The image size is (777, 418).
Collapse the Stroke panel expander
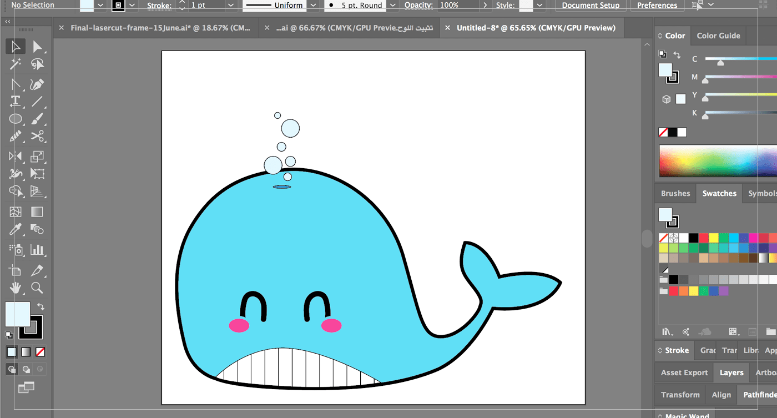(x=660, y=350)
